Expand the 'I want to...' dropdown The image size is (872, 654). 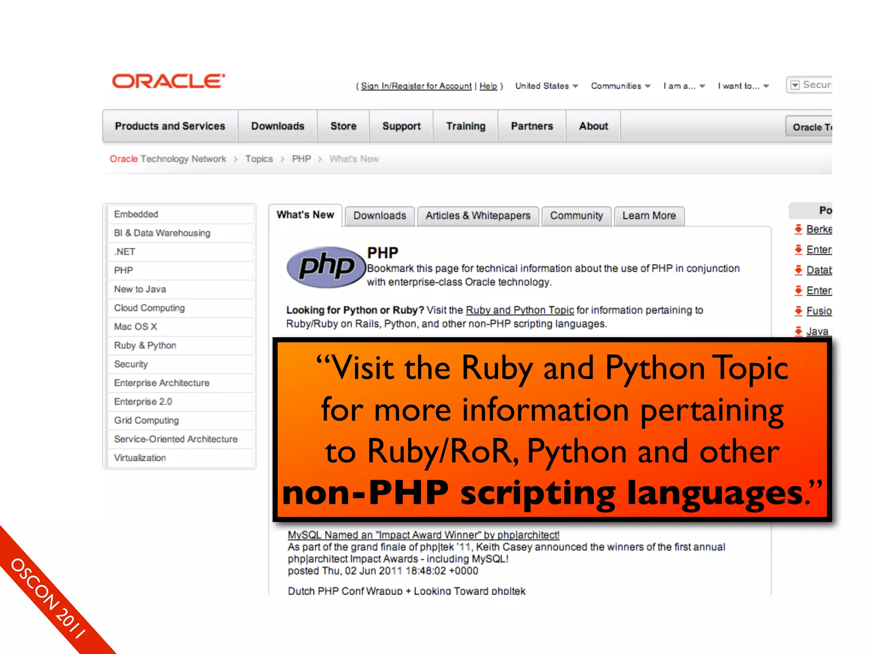coord(743,86)
